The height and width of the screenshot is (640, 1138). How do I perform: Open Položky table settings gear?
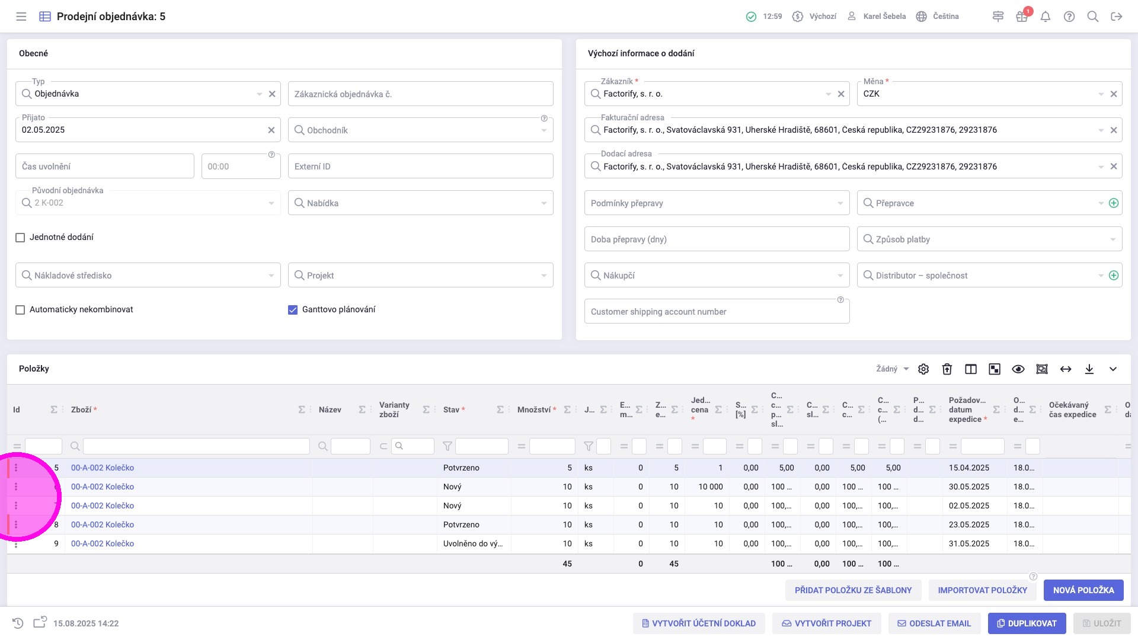923,369
